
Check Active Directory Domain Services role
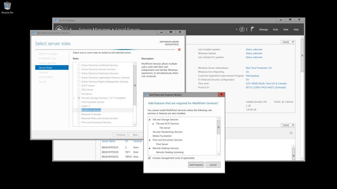coord(79,69)
